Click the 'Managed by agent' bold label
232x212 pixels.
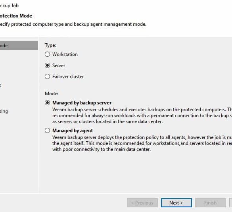pos(73,131)
